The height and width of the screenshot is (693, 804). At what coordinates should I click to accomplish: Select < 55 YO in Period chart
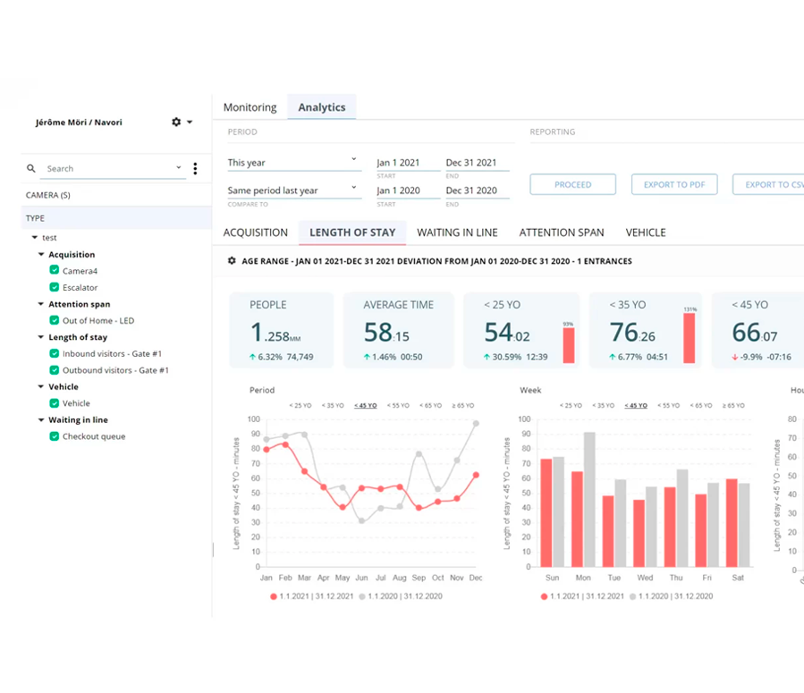[398, 405]
